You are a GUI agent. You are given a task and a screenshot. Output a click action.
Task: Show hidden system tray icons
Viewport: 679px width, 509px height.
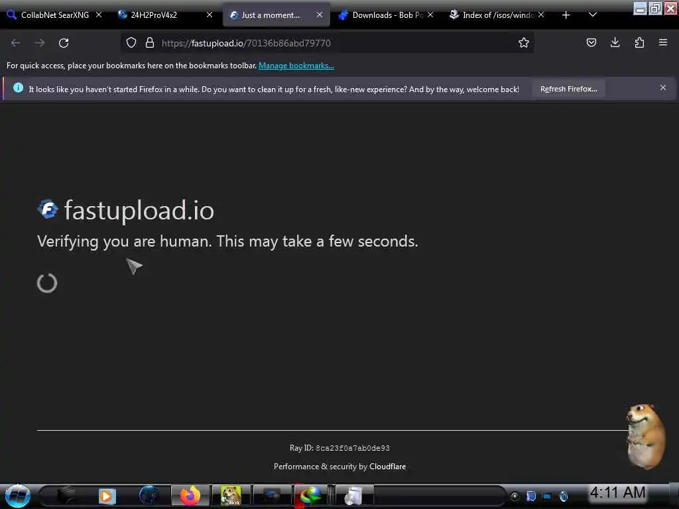515,496
